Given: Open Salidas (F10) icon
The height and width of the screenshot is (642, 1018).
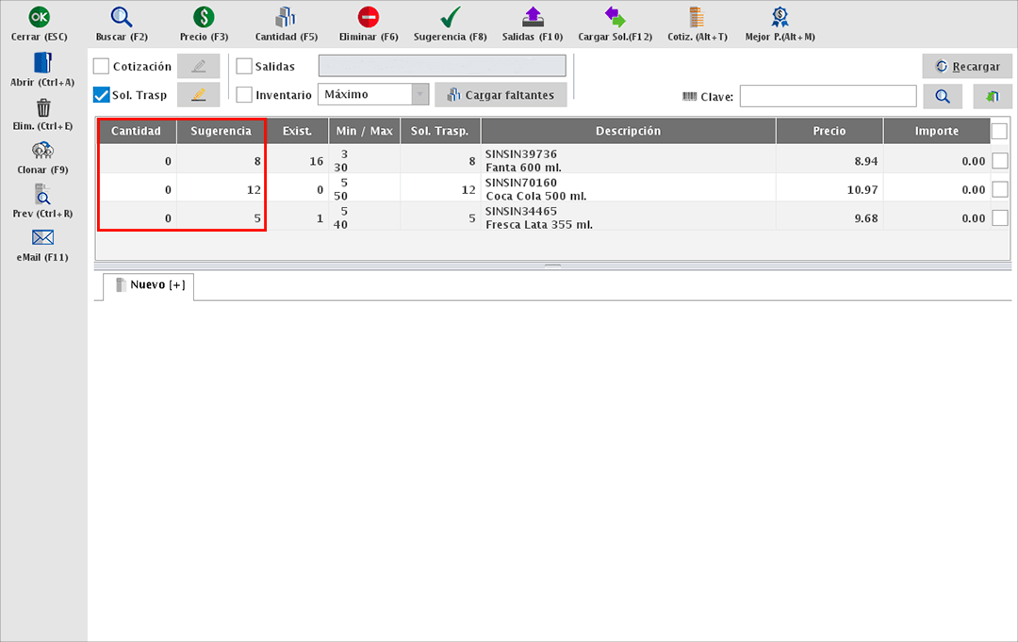Looking at the screenshot, I should pos(533,17).
